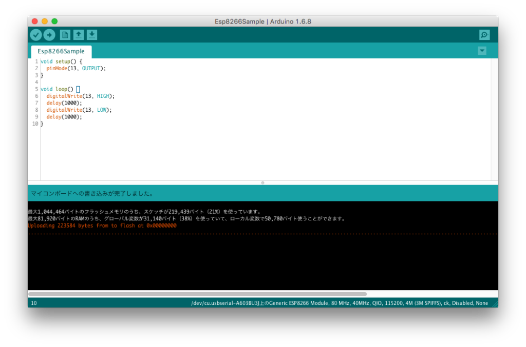Click the Verify checkmark button
This screenshot has height=347, width=526.
click(36, 35)
